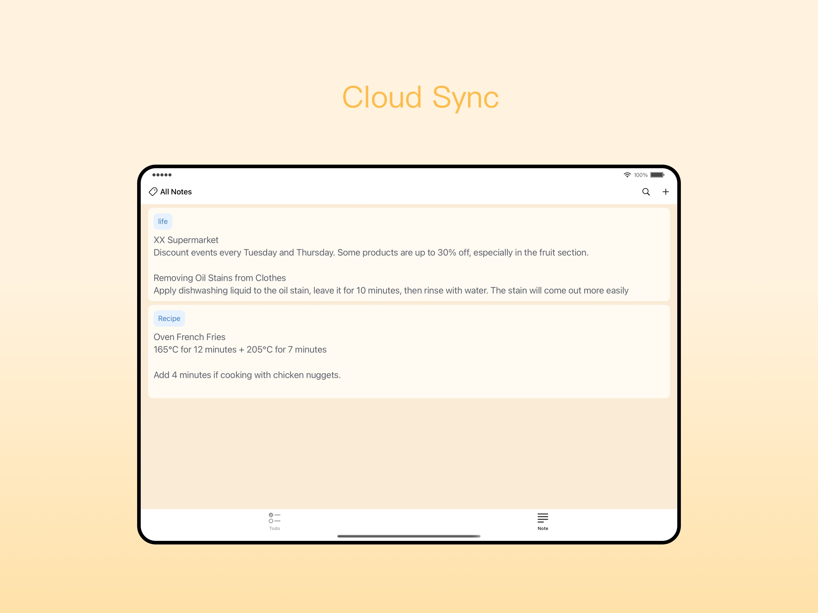The width and height of the screenshot is (818, 613).
Task: Switch to the Todo tab
Action: [274, 521]
